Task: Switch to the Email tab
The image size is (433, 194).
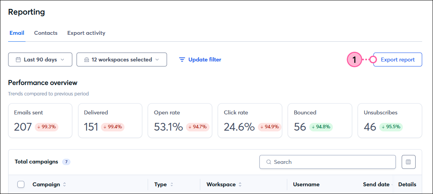Action: (17, 33)
